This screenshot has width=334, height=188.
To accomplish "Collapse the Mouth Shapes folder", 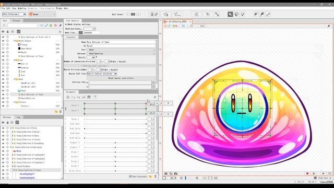I will [15, 41].
